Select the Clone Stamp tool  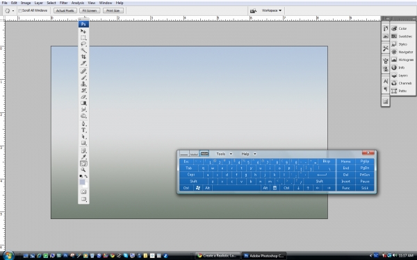pyautogui.click(x=83, y=84)
